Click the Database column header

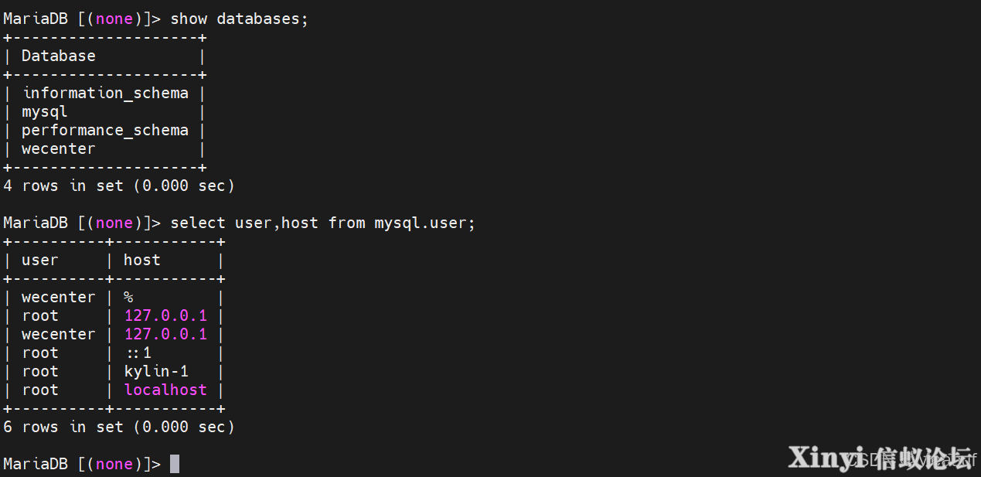[x=59, y=56]
